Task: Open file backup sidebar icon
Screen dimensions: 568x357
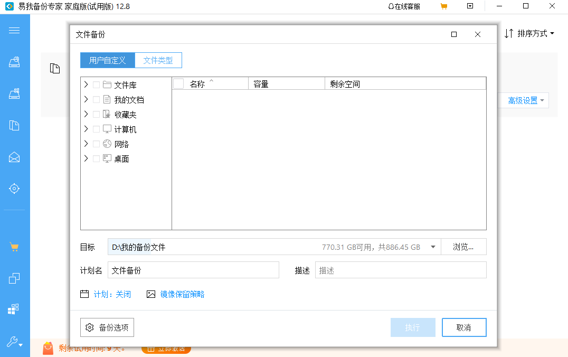Action: click(x=14, y=125)
